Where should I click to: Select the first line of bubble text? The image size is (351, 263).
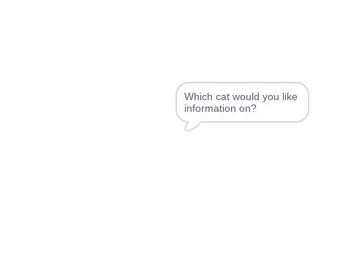241,97
